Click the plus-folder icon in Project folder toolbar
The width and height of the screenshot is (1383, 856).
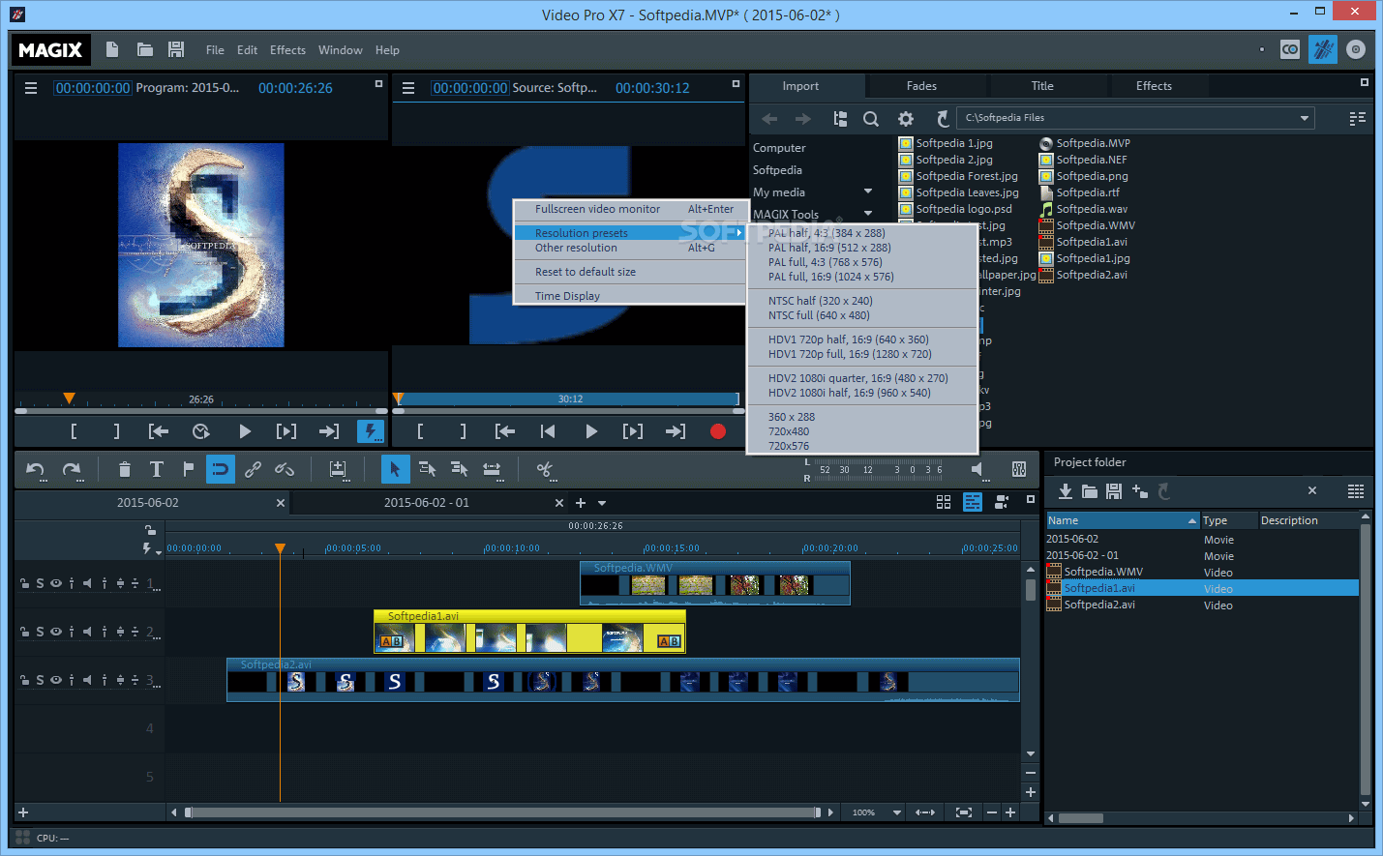click(1139, 491)
